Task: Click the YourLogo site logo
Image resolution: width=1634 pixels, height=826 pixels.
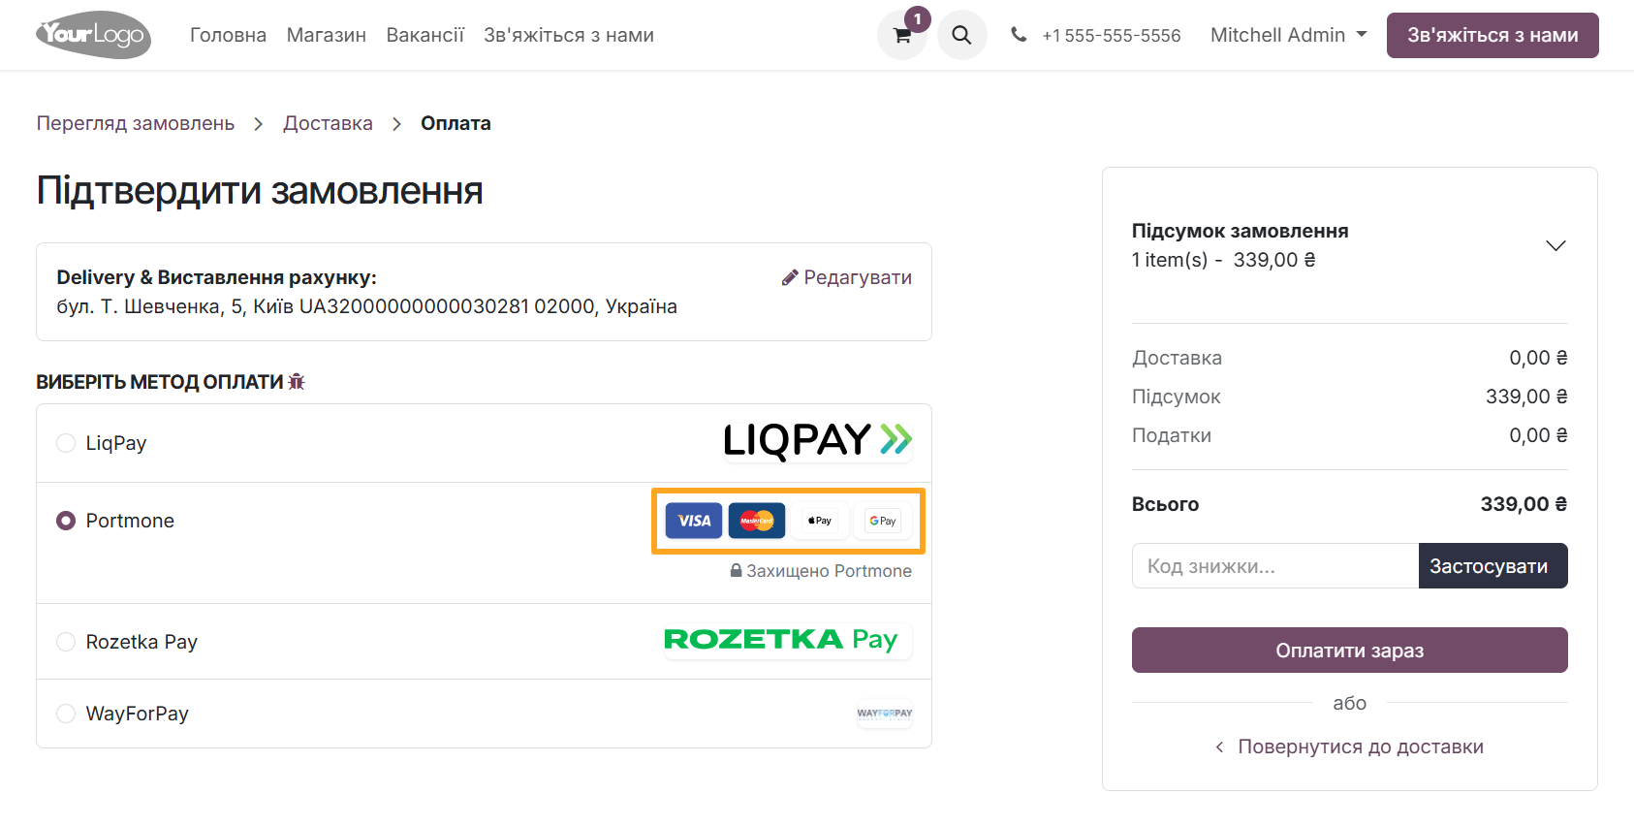Action: (x=92, y=35)
